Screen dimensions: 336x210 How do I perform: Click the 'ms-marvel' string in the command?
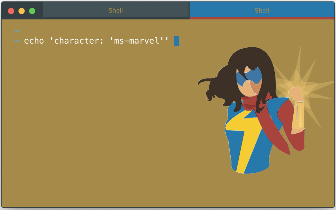(136, 41)
